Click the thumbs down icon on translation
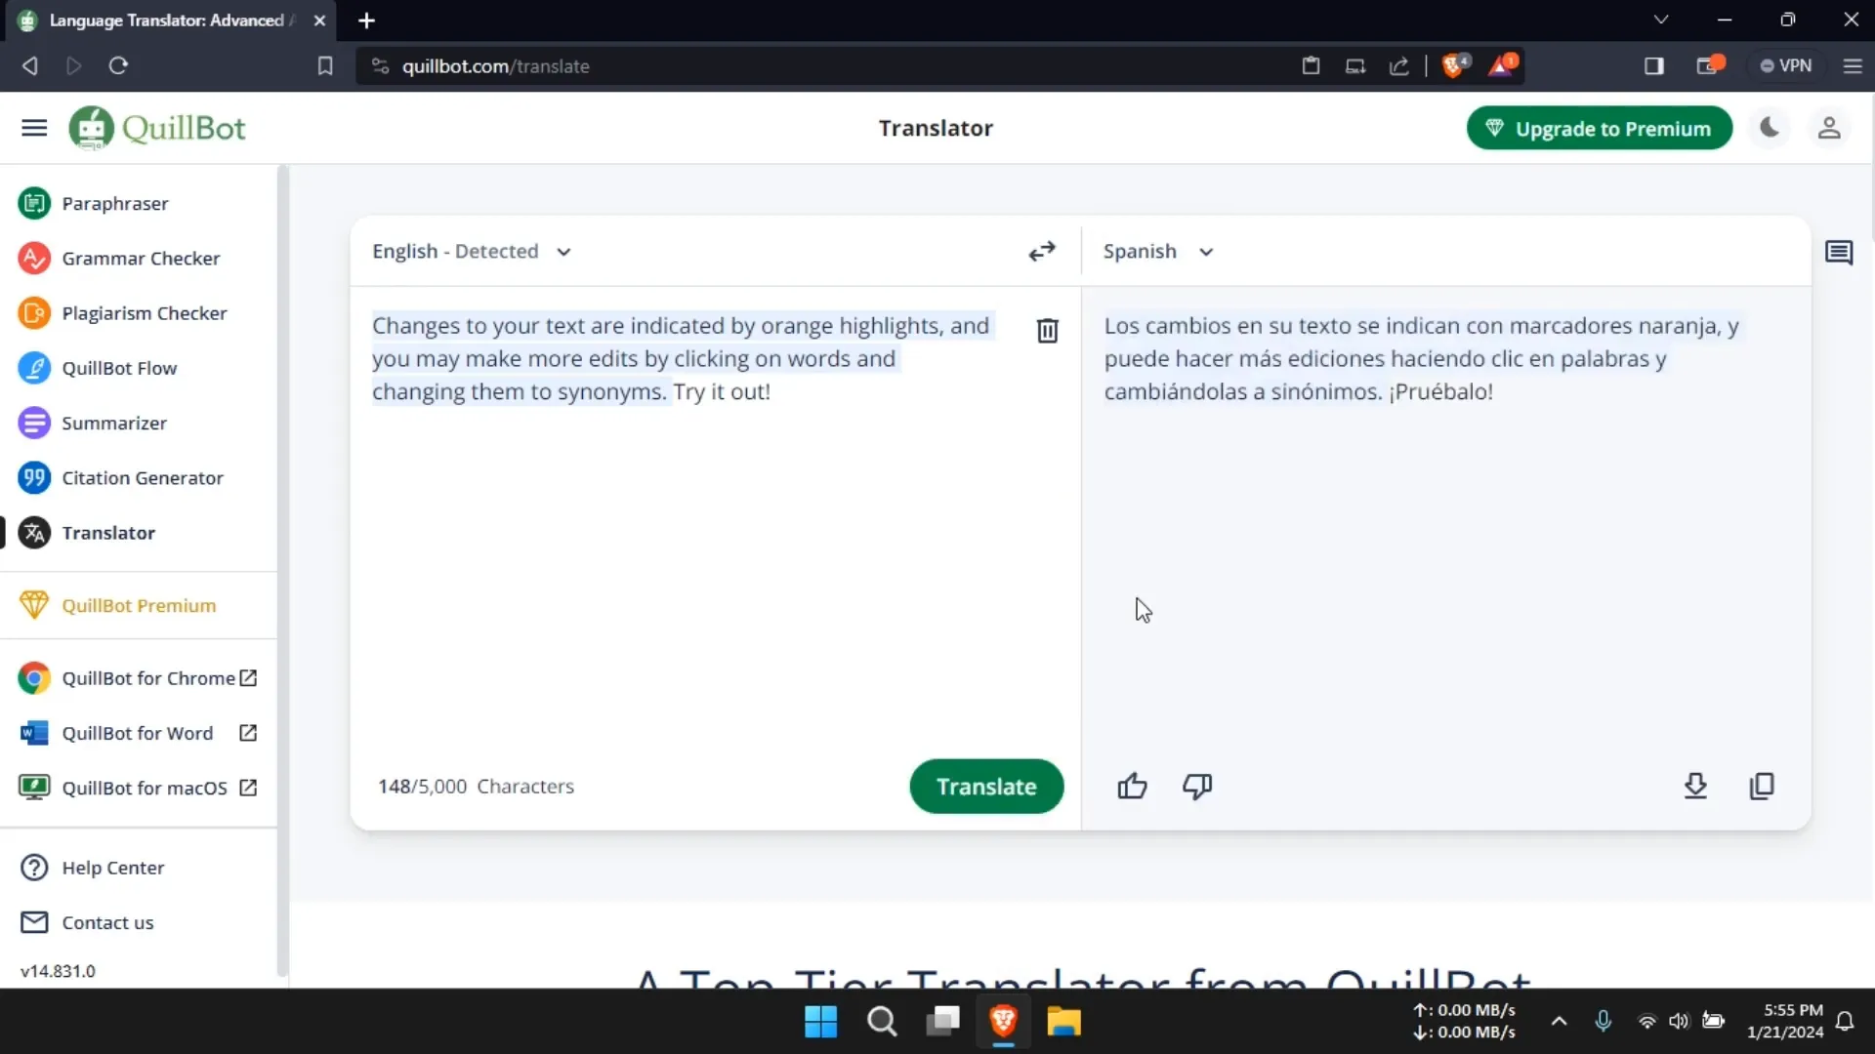This screenshot has height=1054, width=1875. [x=1196, y=787]
